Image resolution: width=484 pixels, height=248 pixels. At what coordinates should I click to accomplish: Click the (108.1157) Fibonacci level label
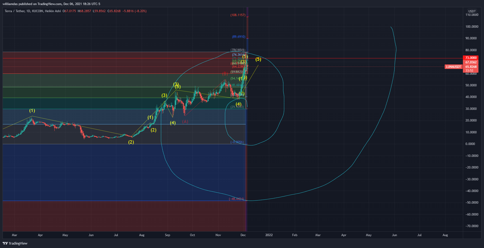[238, 15]
